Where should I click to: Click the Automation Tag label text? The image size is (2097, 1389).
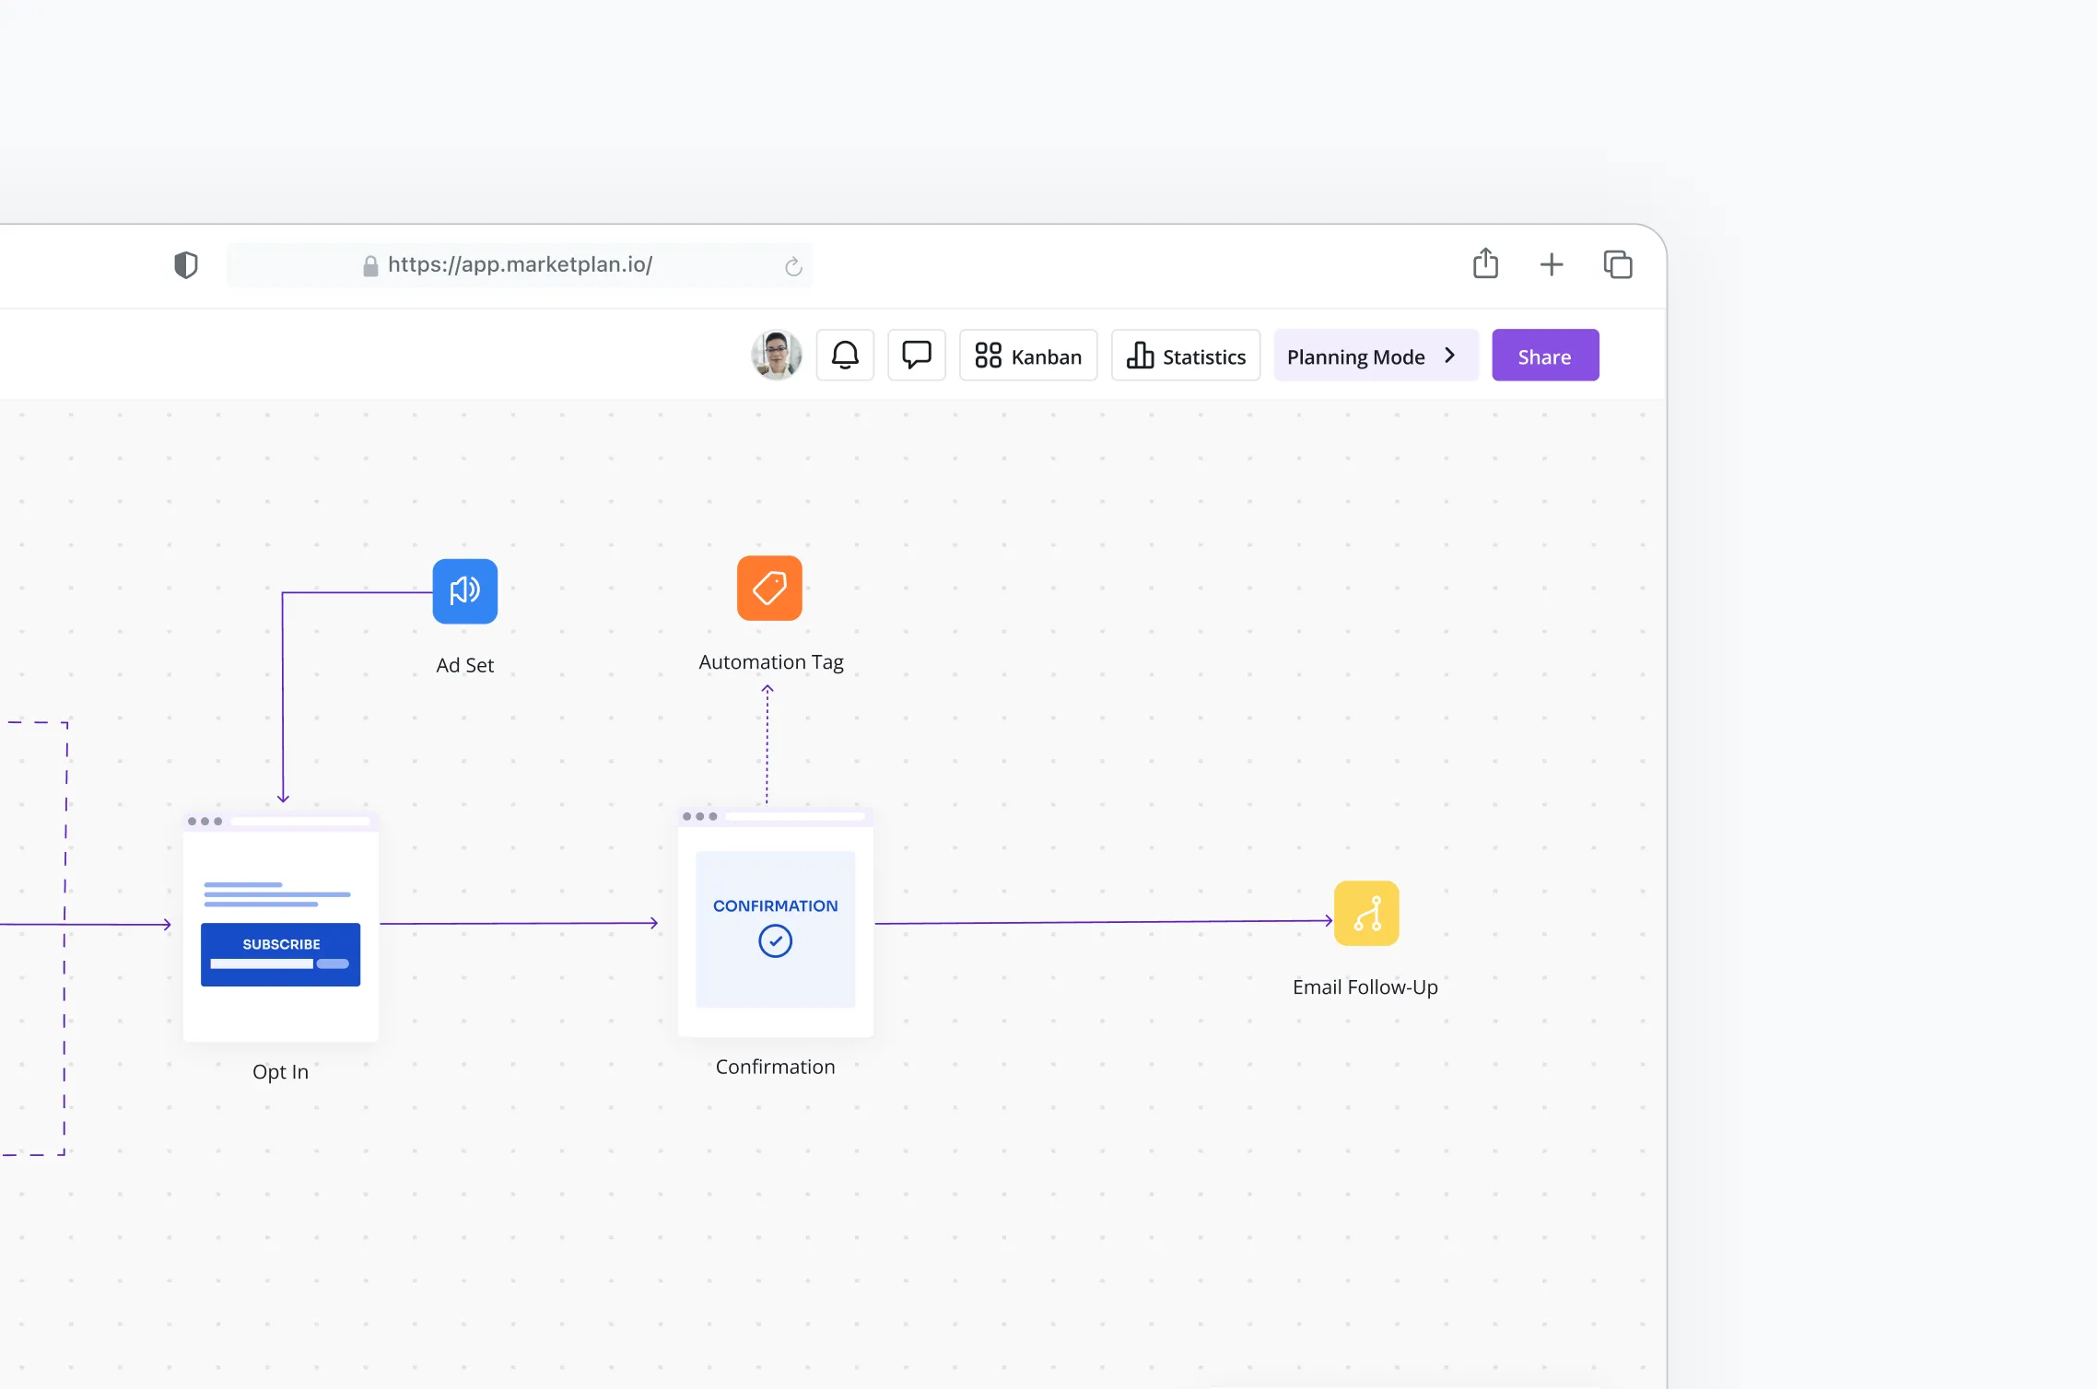(770, 662)
